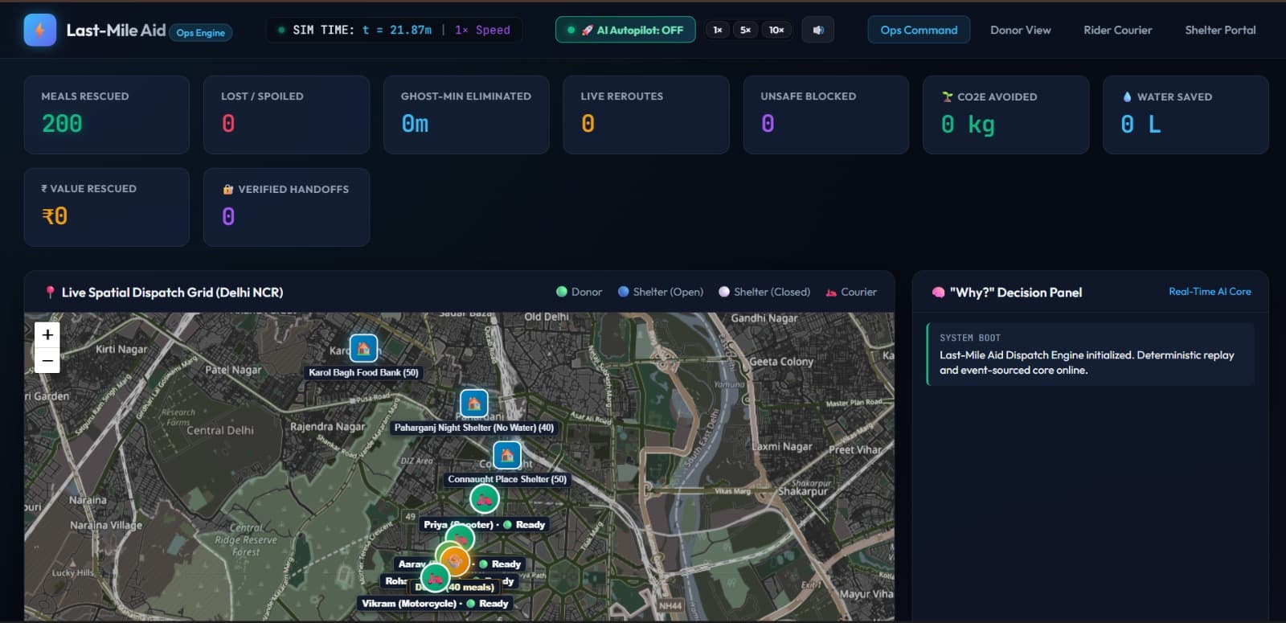1286x623 pixels.
Task: Click the Ops Engine badge
Action: [x=201, y=33]
